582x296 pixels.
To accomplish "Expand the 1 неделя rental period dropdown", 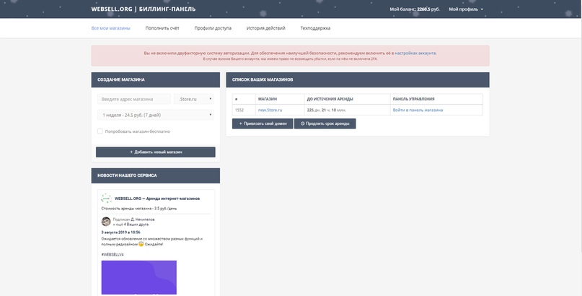I will pos(156,115).
